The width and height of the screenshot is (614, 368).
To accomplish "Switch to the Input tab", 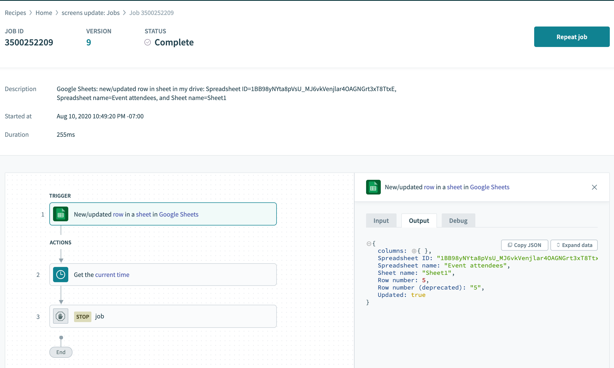I will pyautogui.click(x=381, y=220).
